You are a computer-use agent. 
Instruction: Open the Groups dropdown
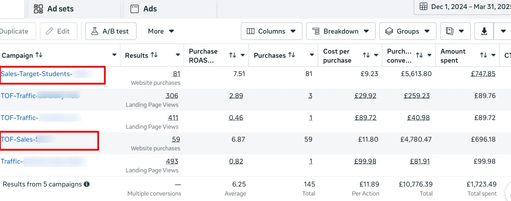coord(408,31)
